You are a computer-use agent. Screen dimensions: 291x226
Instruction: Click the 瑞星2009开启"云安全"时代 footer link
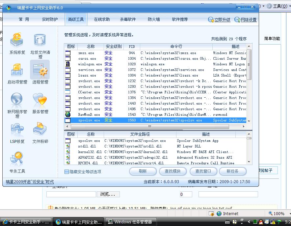[x=30, y=182]
